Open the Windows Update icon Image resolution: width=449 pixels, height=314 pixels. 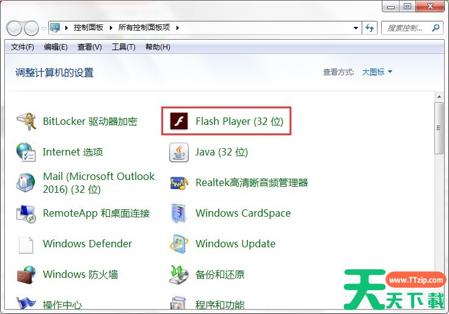click(179, 244)
